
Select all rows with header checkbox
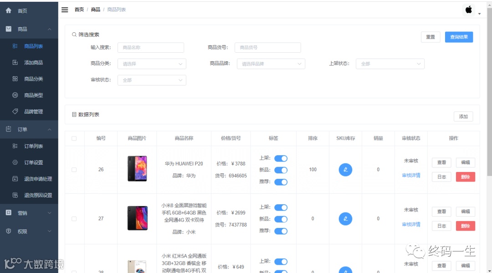click(74, 138)
